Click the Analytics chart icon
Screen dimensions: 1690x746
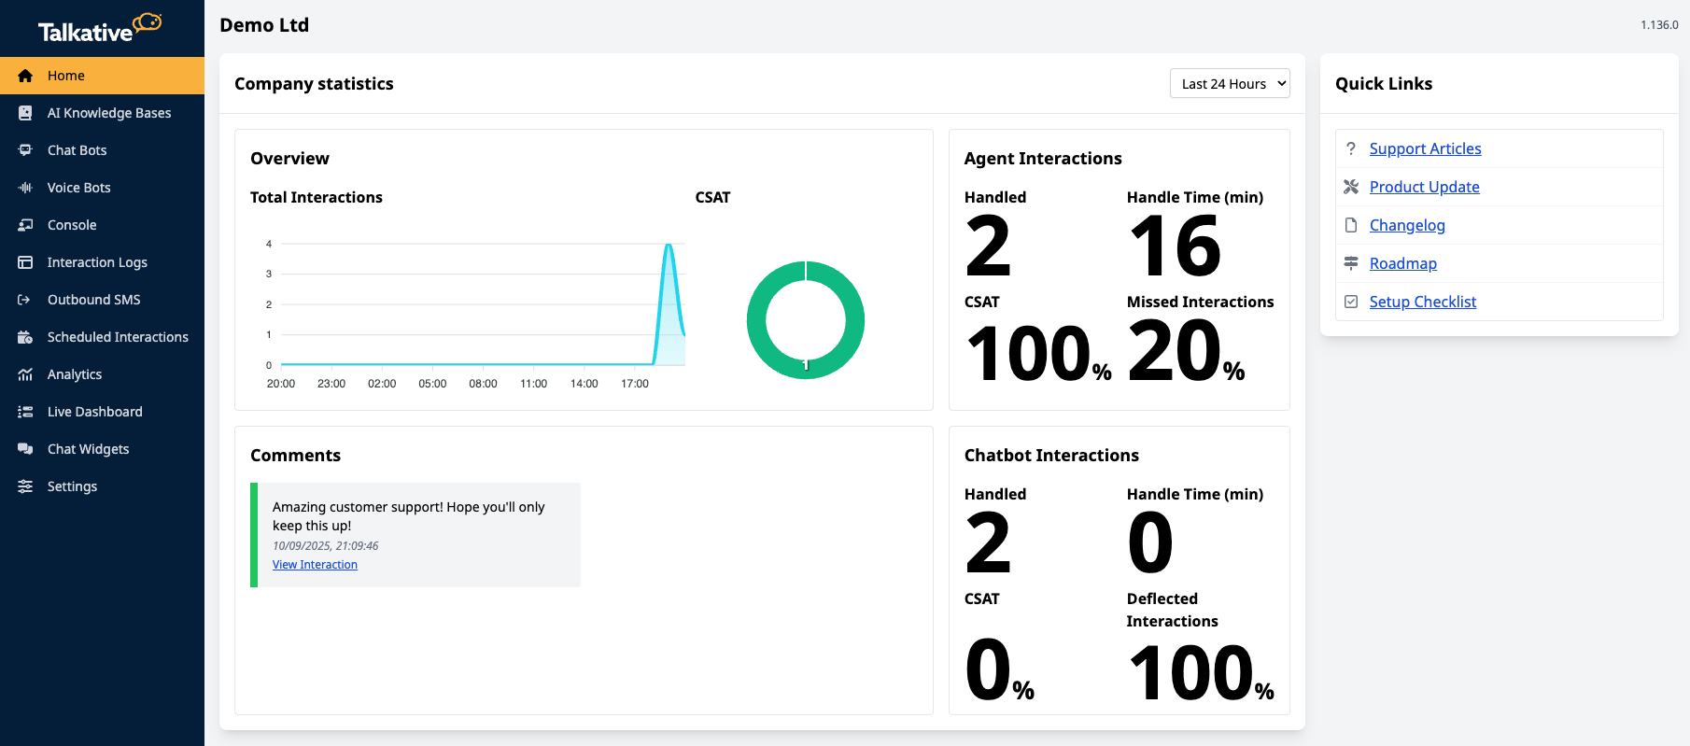point(25,374)
